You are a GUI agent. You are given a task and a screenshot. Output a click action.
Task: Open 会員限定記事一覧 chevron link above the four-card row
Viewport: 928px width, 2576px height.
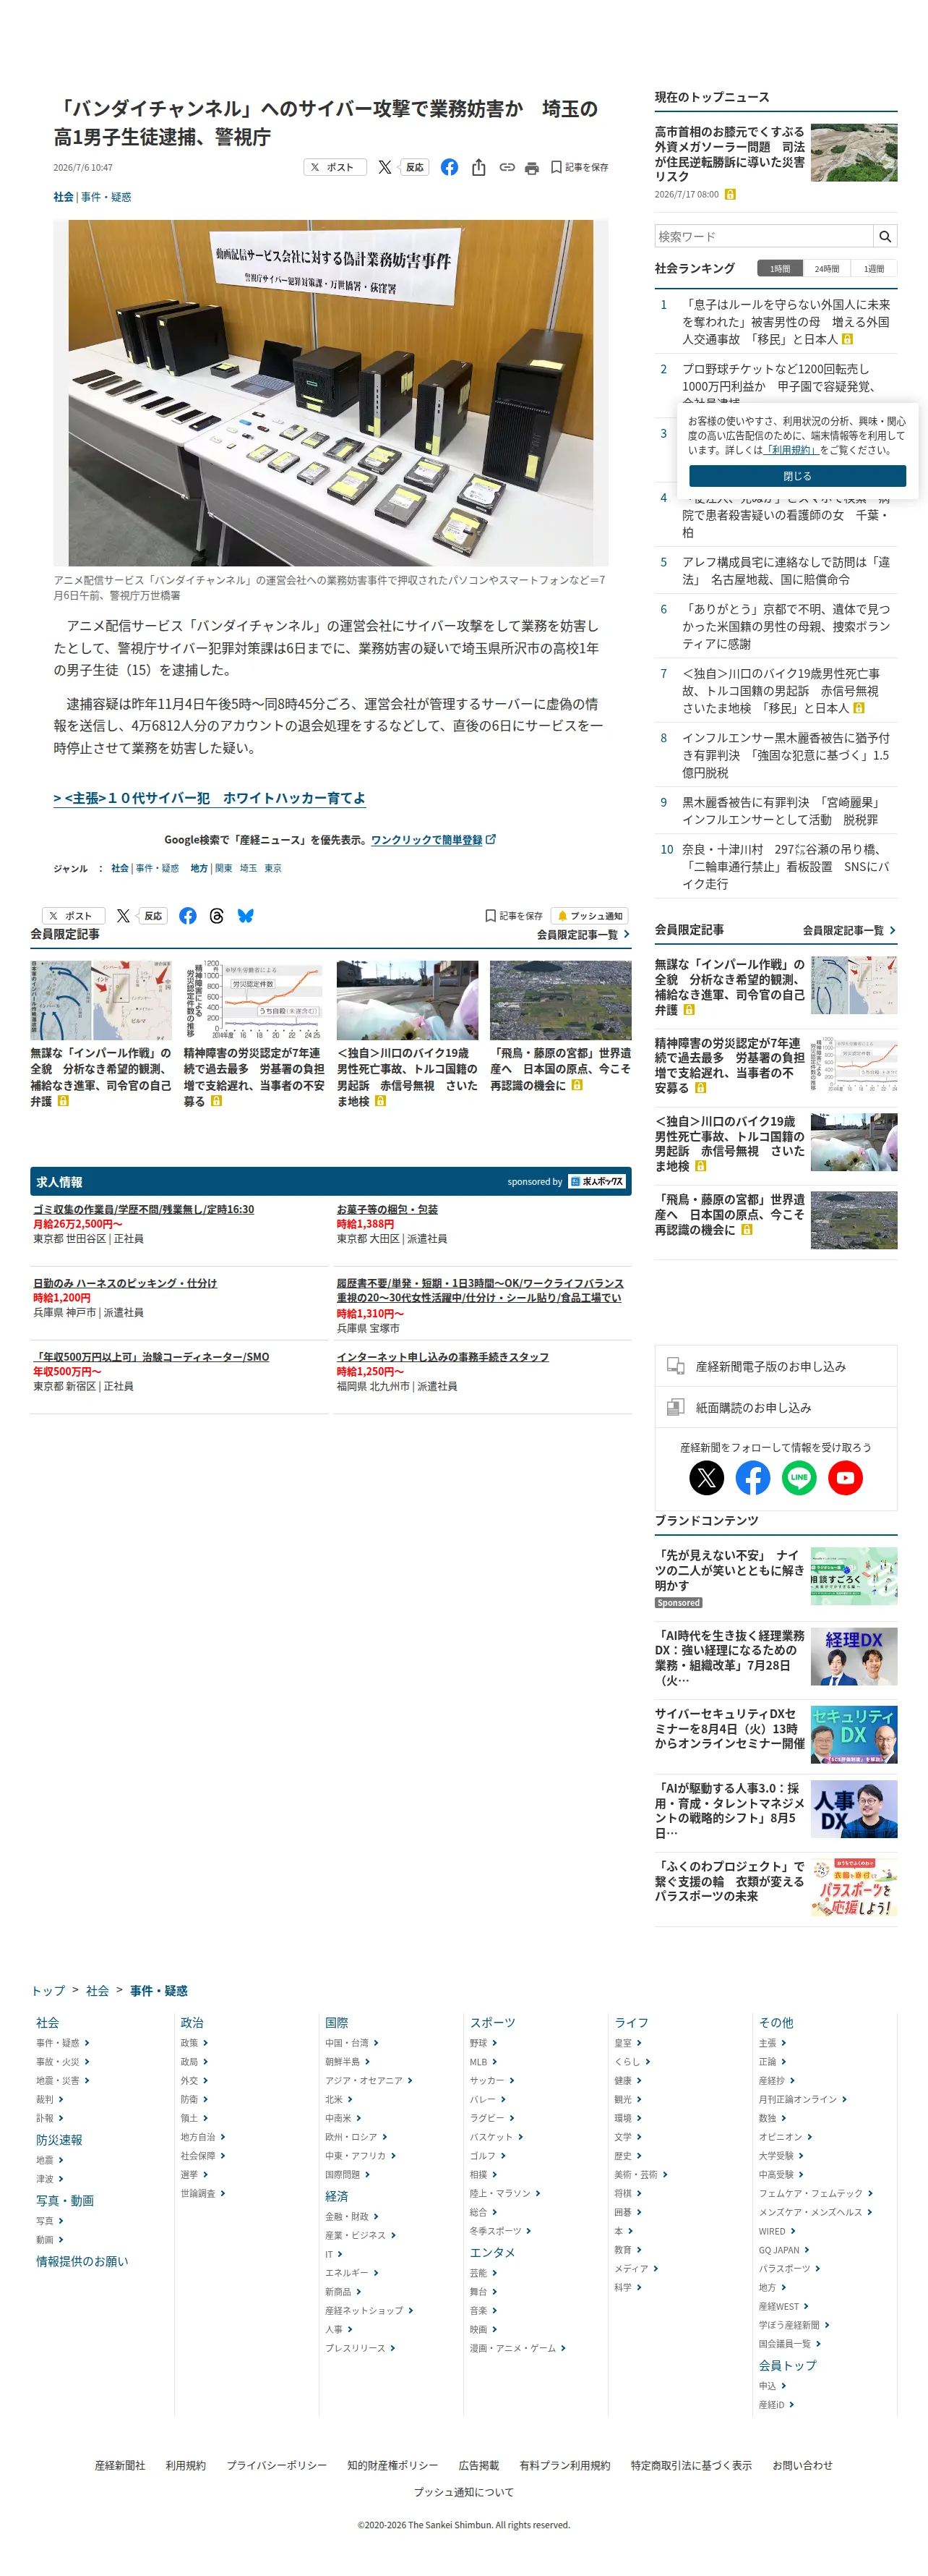[583, 934]
